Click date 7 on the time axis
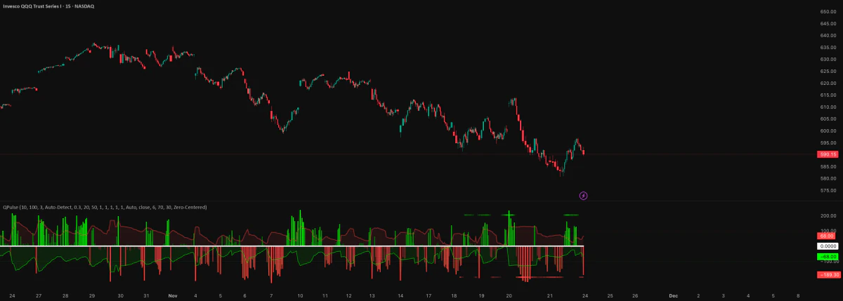 pos(271,295)
